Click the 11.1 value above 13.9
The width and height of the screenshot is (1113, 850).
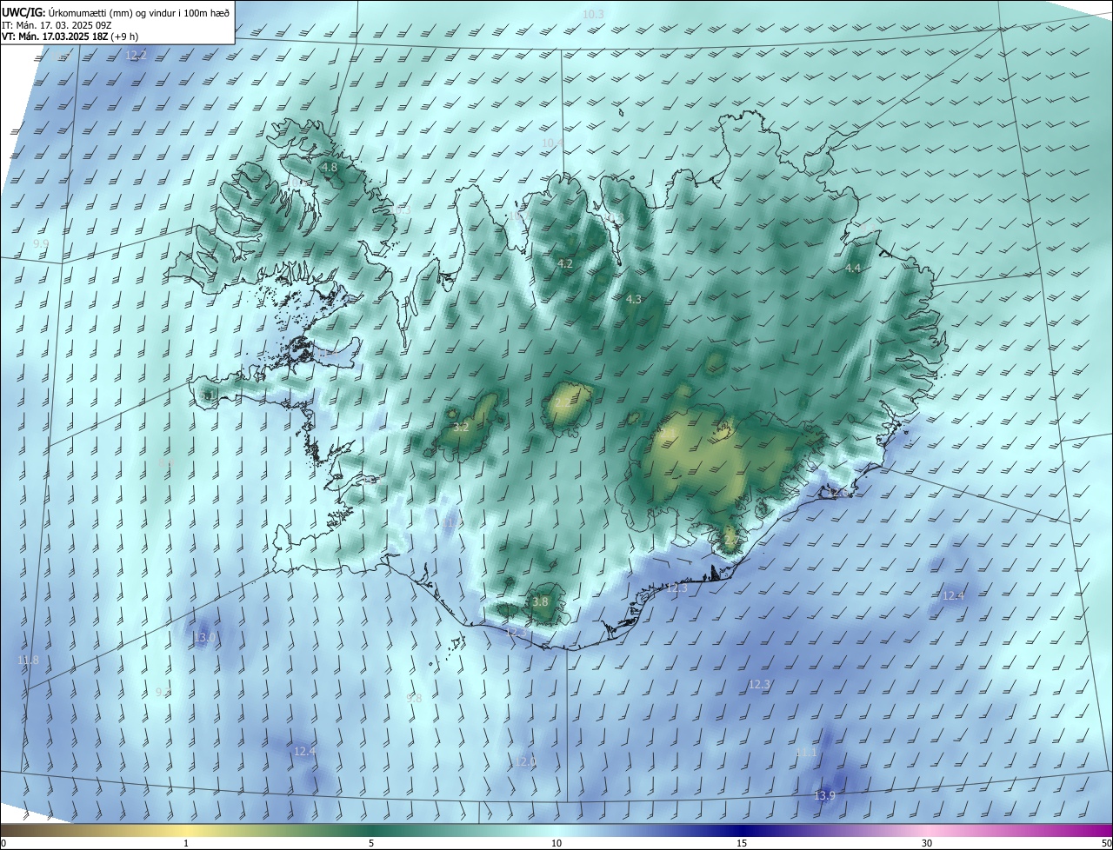[806, 753]
